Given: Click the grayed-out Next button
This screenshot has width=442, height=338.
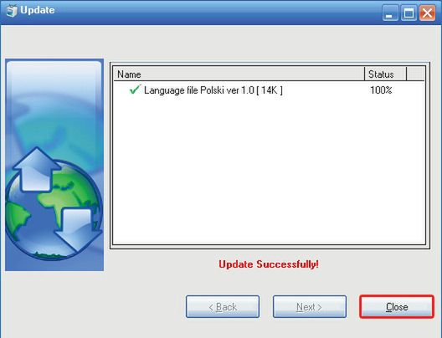Looking at the screenshot, I should (310, 306).
